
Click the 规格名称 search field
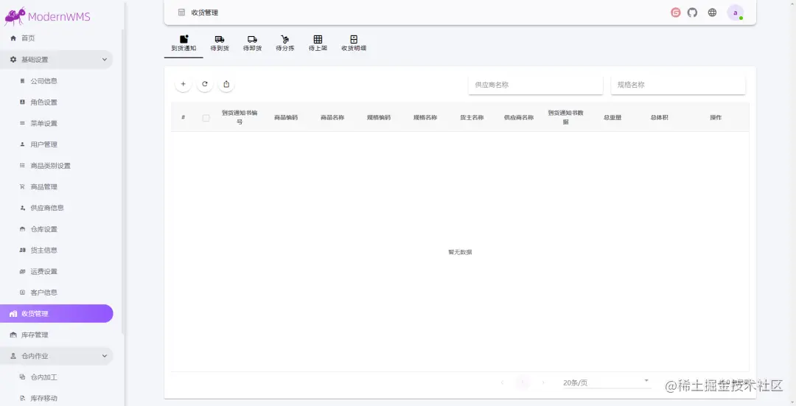click(678, 85)
